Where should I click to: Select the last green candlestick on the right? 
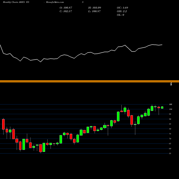pos(162,107)
